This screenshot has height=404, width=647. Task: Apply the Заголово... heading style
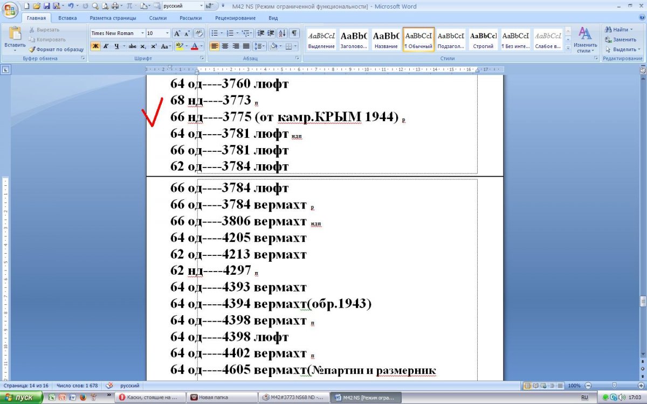[x=354, y=40]
